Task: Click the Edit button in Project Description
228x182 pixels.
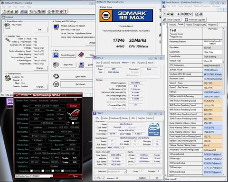Action: point(40,29)
